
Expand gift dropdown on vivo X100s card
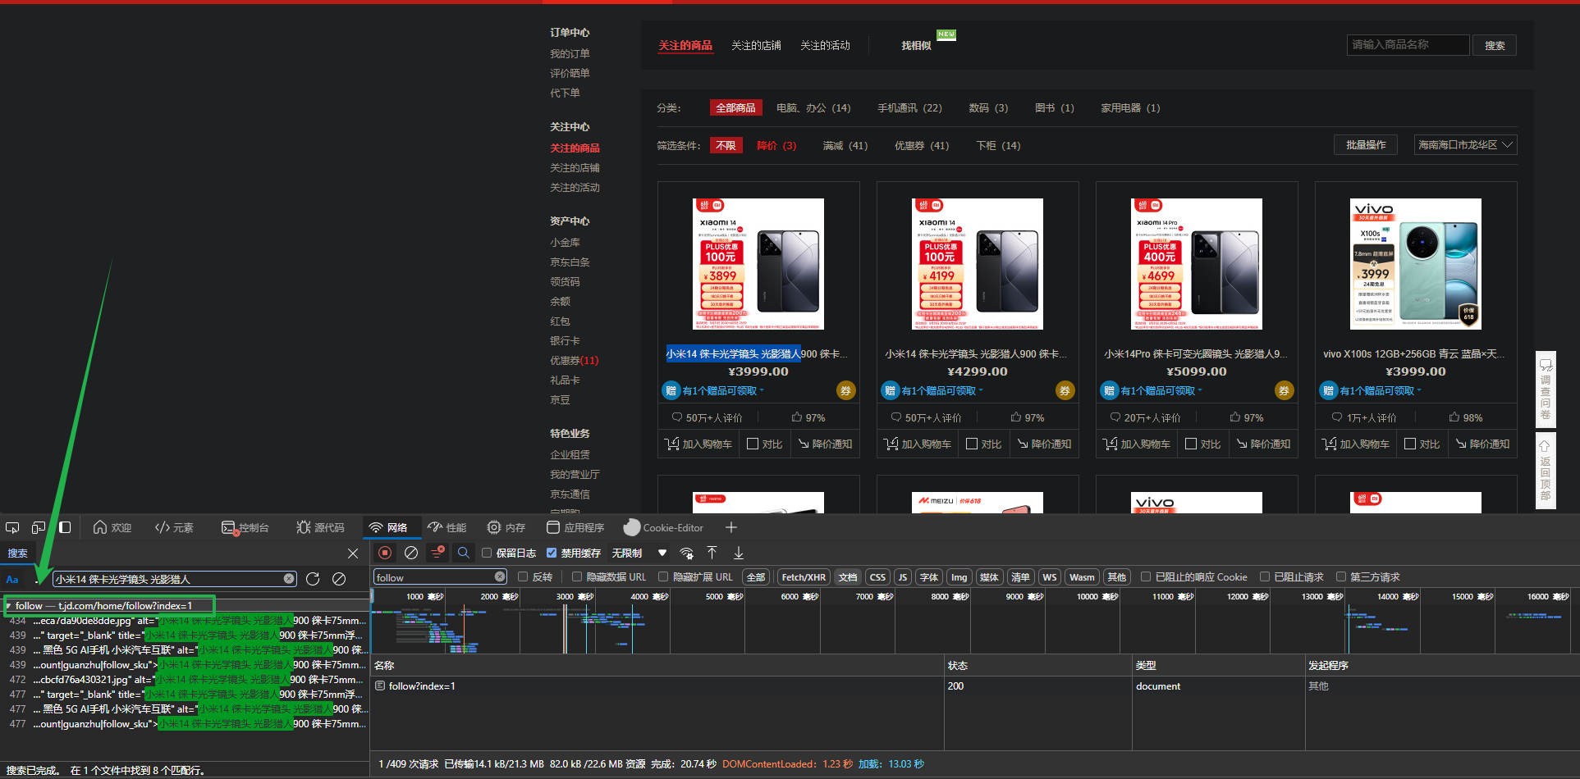1419,390
